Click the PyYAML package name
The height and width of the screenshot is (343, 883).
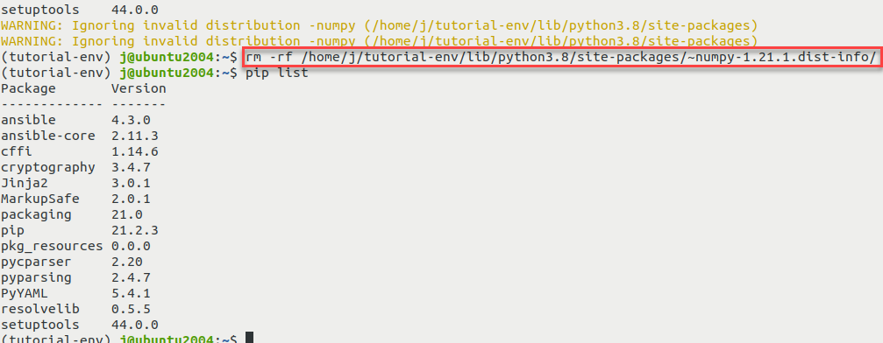(x=25, y=293)
